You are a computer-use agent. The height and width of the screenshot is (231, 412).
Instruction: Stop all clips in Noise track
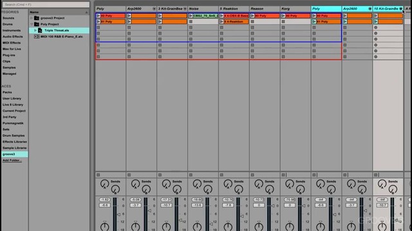tap(191, 175)
